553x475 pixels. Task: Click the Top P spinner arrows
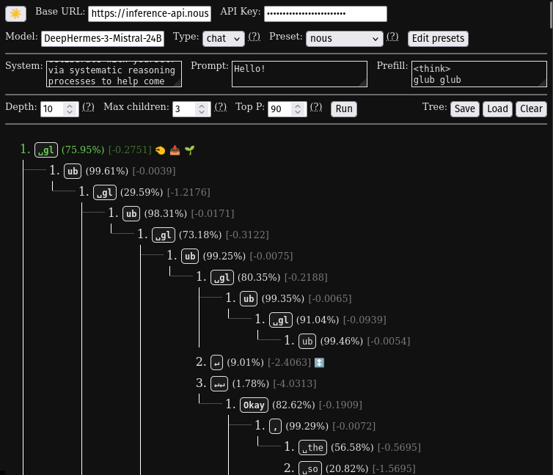[x=297, y=108]
